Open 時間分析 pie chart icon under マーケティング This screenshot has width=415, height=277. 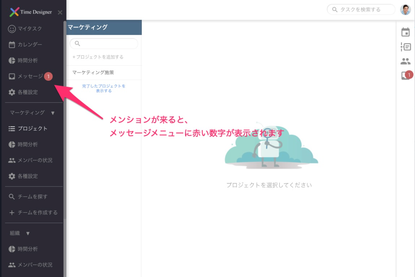(12, 144)
